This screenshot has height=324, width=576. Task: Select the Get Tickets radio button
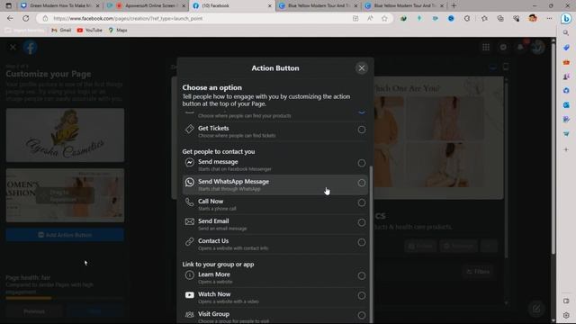[x=362, y=130]
